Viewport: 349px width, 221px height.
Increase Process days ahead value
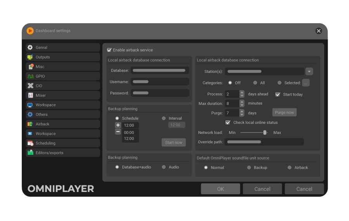[242, 92]
